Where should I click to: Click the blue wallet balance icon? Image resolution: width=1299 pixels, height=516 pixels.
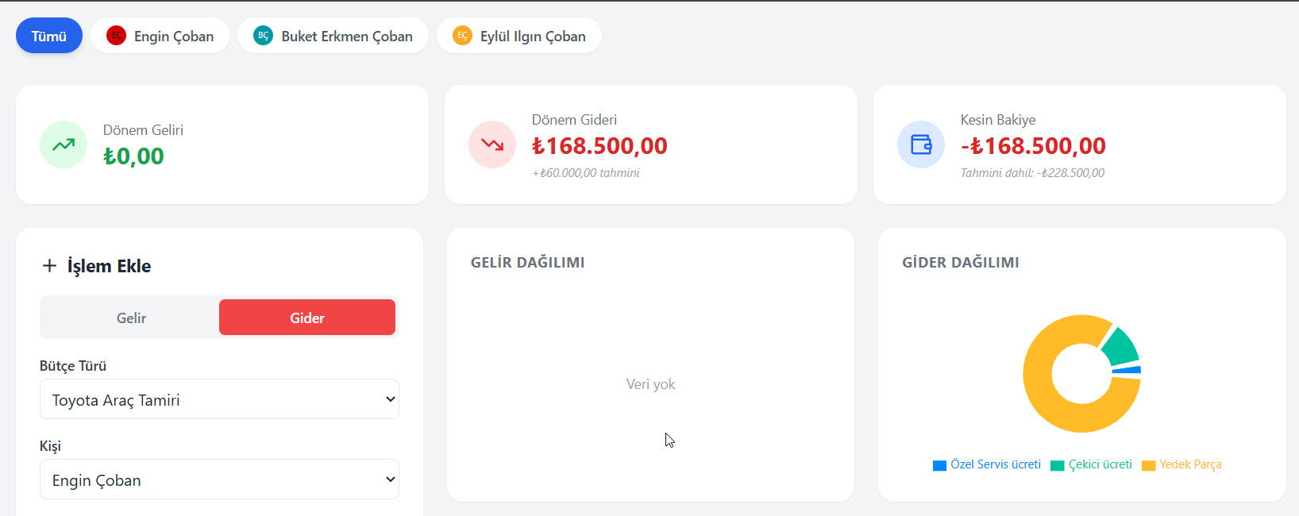(x=921, y=144)
